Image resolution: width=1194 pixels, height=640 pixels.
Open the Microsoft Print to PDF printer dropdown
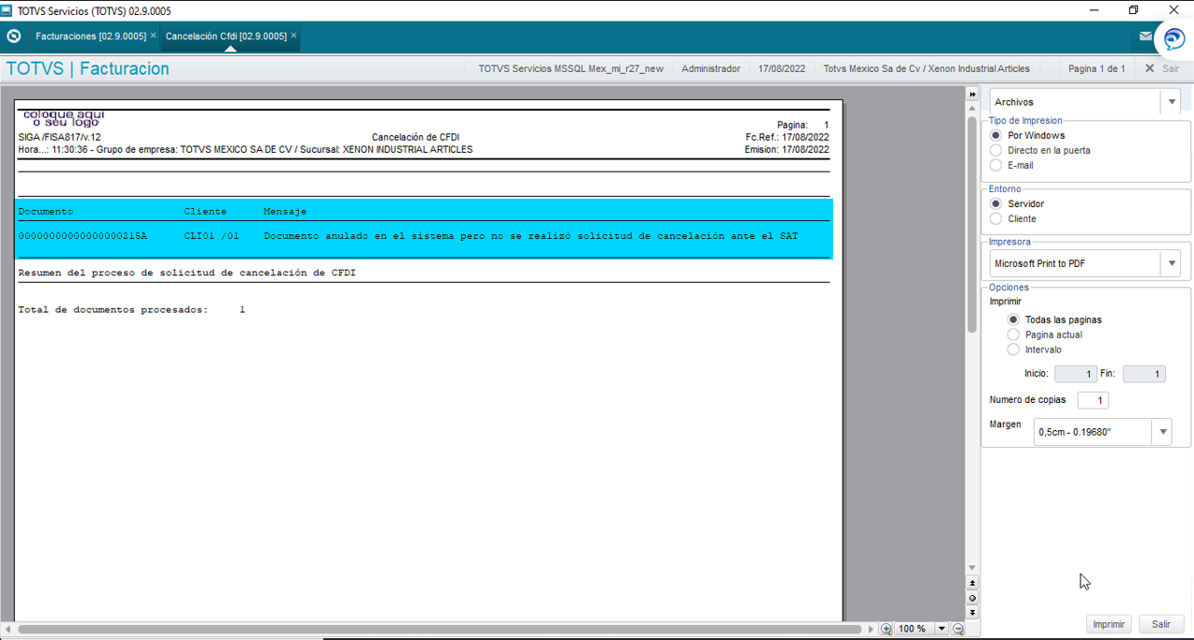tap(1172, 263)
